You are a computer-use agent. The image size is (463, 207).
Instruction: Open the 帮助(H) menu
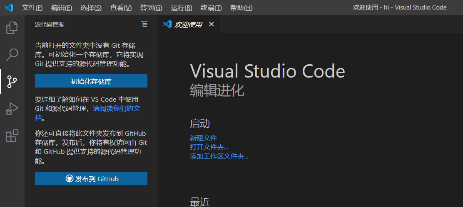tap(241, 8)
